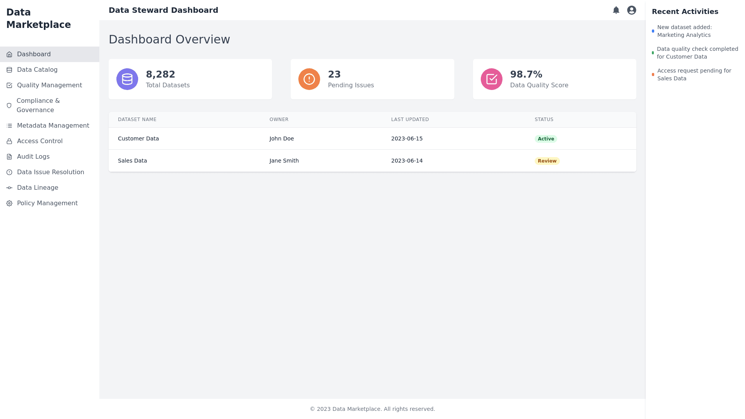Open the user account profile icon
This screenshot has width=745, height=419.
tap(631, 10)
